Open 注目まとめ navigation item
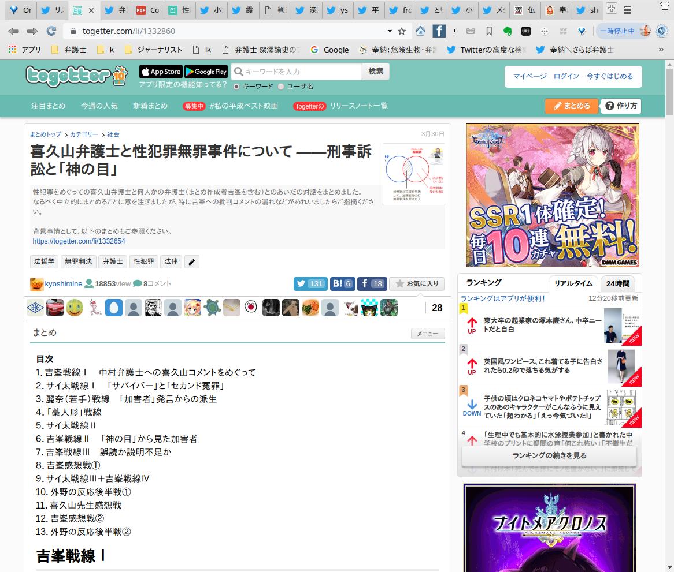 (48, 106)
